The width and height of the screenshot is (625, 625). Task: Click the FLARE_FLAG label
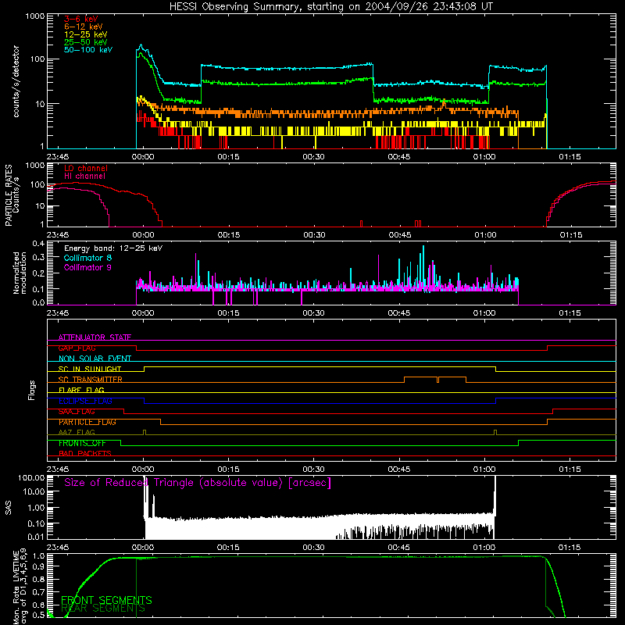(x=81, y=390)
